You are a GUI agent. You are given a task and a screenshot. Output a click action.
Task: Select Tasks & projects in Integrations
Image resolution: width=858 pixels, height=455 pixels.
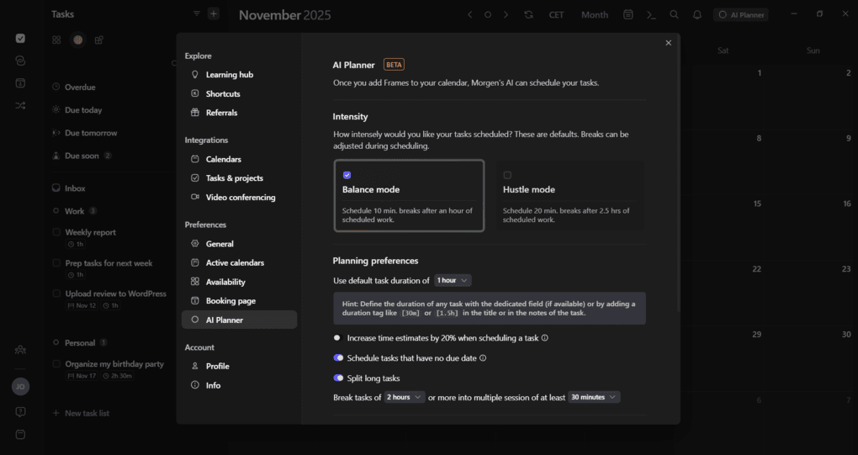pos(234,178)
